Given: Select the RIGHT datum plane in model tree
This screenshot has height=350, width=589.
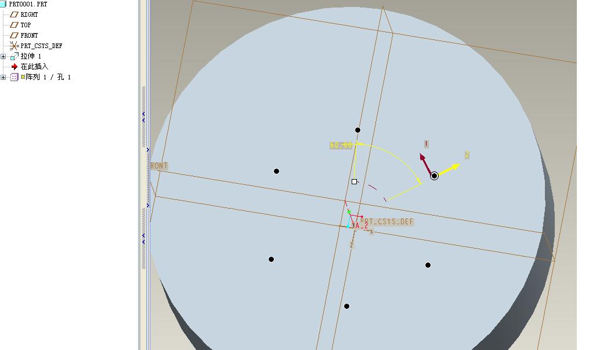Looking at the screenshot, I should coord(29,14).
